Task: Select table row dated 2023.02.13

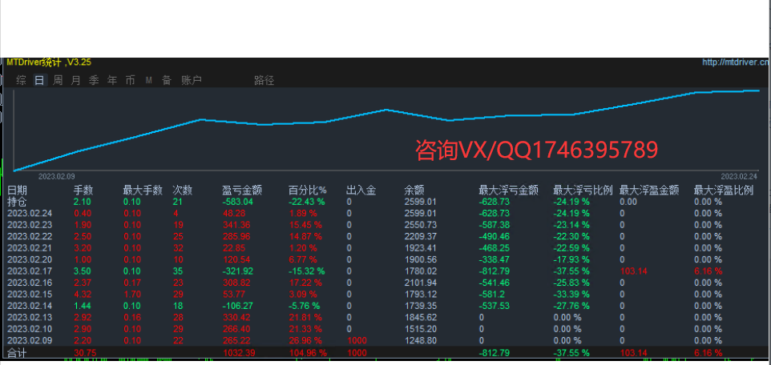Action: click(385, 317)
